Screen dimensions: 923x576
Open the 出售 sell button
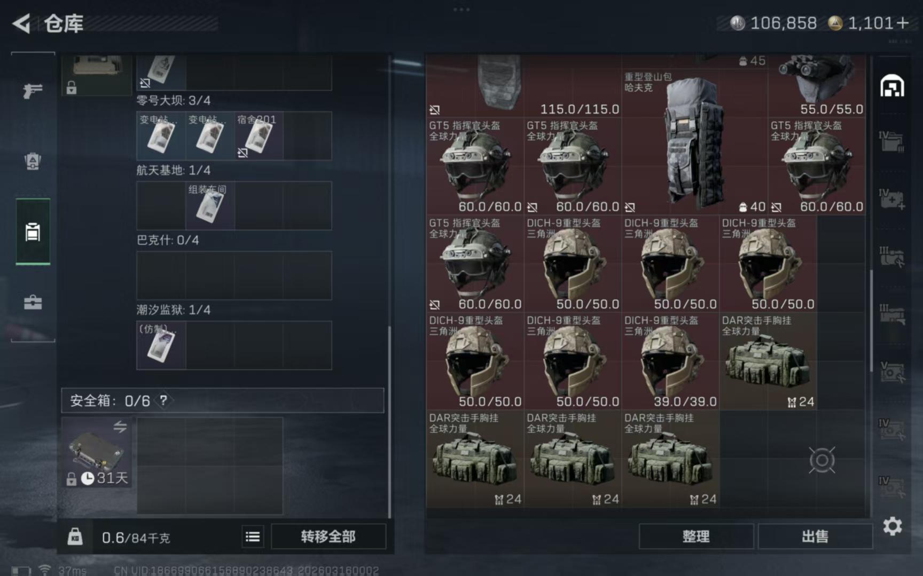point(815,537)
